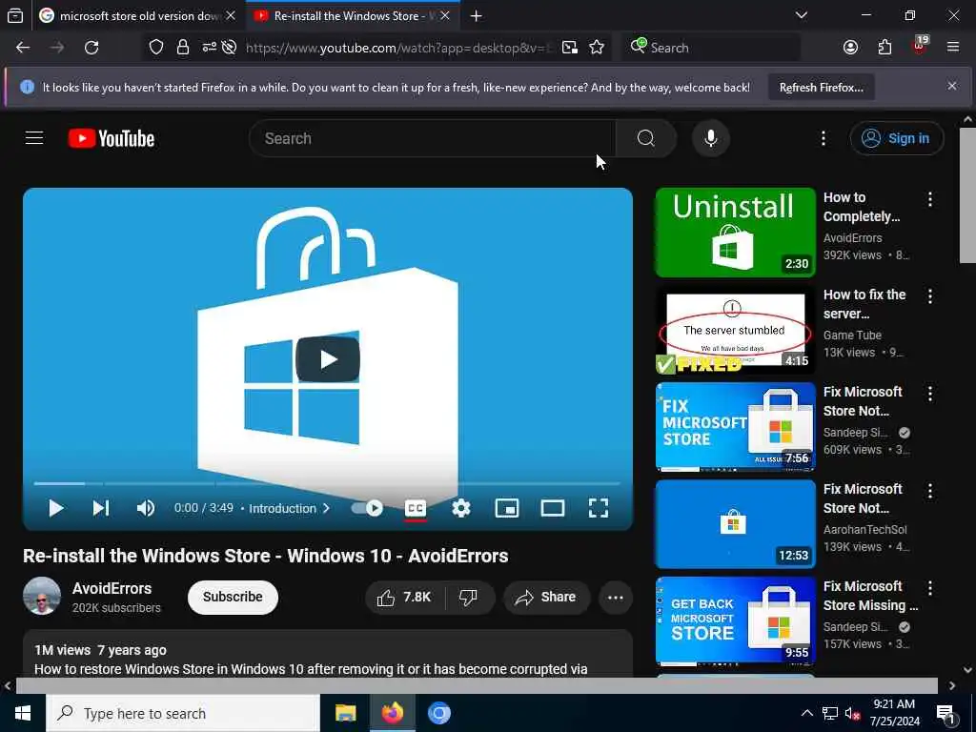This screenshot has height=732, width=976.
Task: Enter full screen mode
Action: point(599,509)
